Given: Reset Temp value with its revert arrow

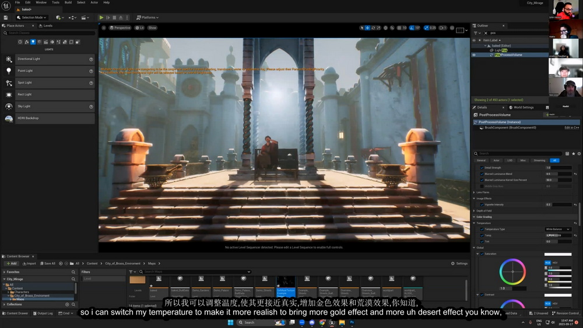Looking at the screenshot, I should click(x=575, y=235).
